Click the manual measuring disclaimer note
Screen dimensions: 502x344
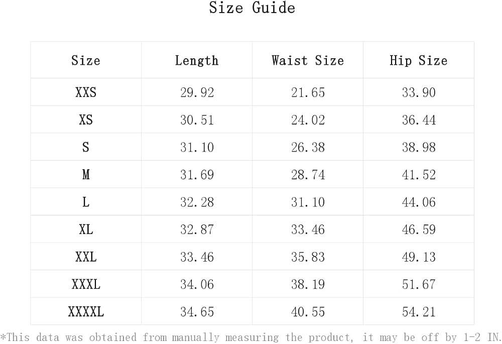point(251,337)
